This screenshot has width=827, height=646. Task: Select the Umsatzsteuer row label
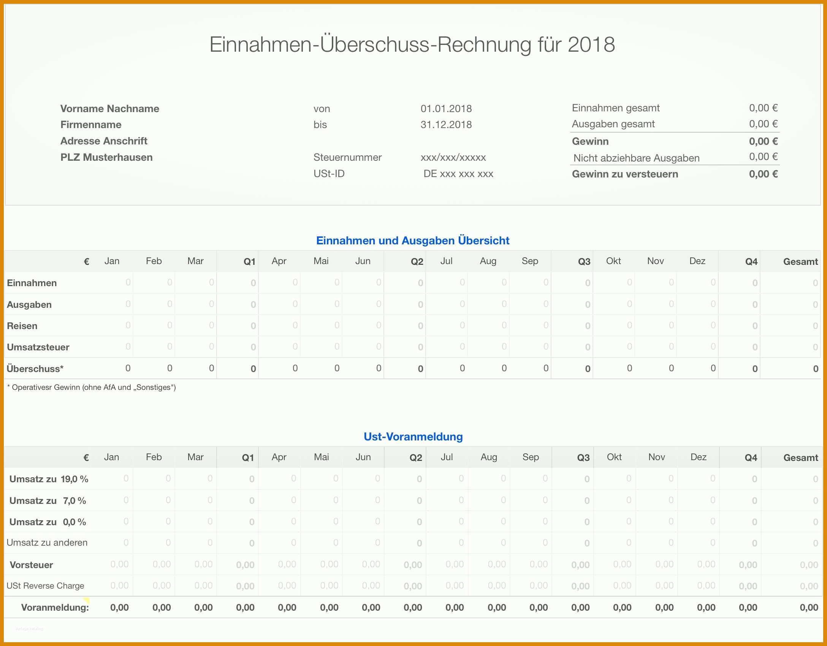coord(38,347)
